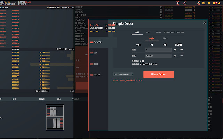Image resolution: width=223 pixels, height=139 pixels.
Task: Focus the price input field showing 1068701
Action: [x=158, y=56]
